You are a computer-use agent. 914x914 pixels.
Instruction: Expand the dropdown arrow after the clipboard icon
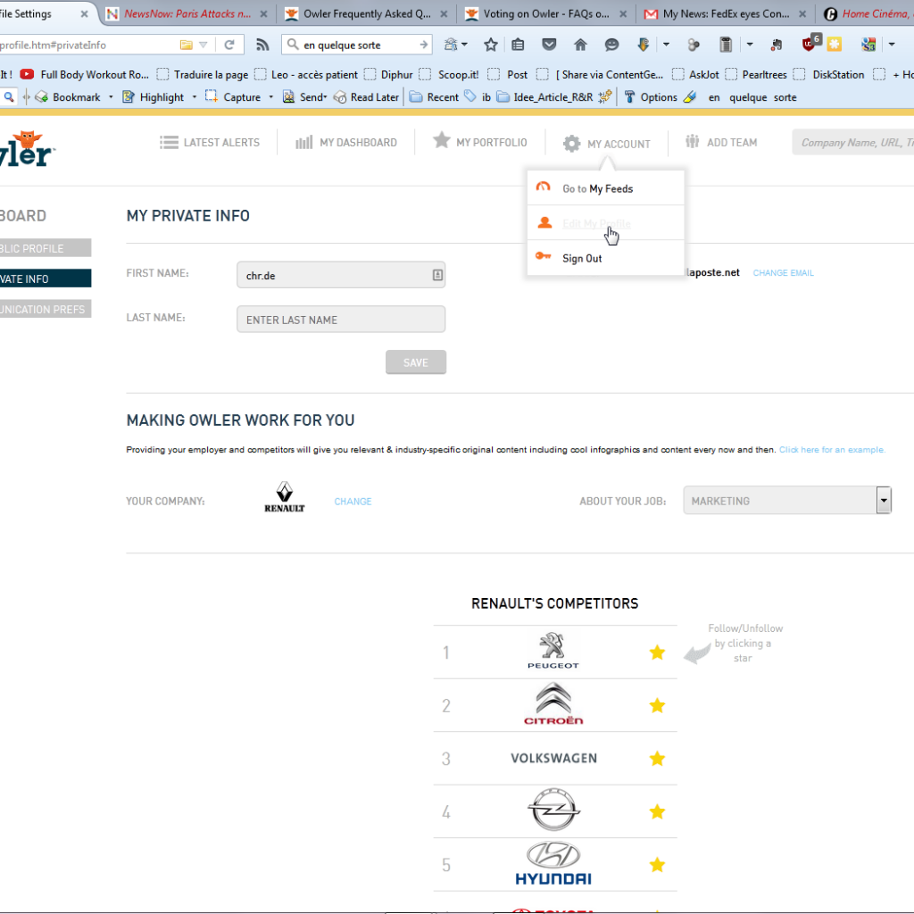[x=750, y=45]
